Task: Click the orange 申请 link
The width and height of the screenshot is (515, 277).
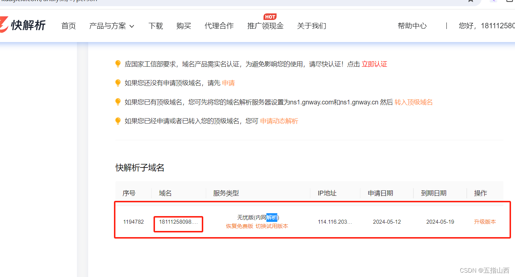Action: coord(228,83)
